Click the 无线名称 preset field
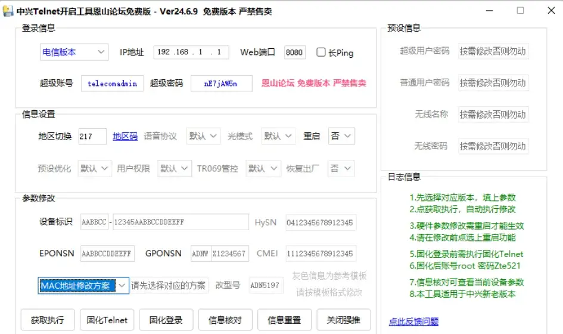Screen dimensions: 563x334 click(493, 115)
